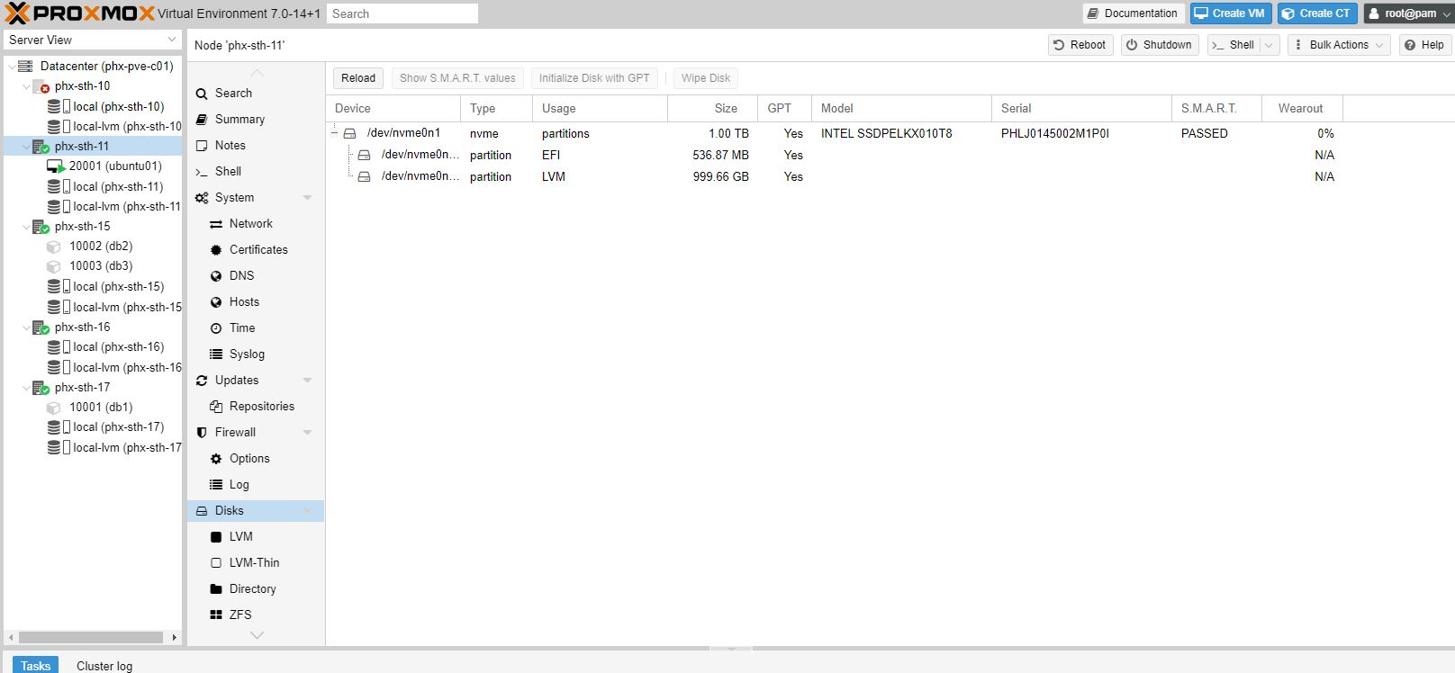
Task: Collapse the Firewall menu section
Action: click(x=307, y=433)
